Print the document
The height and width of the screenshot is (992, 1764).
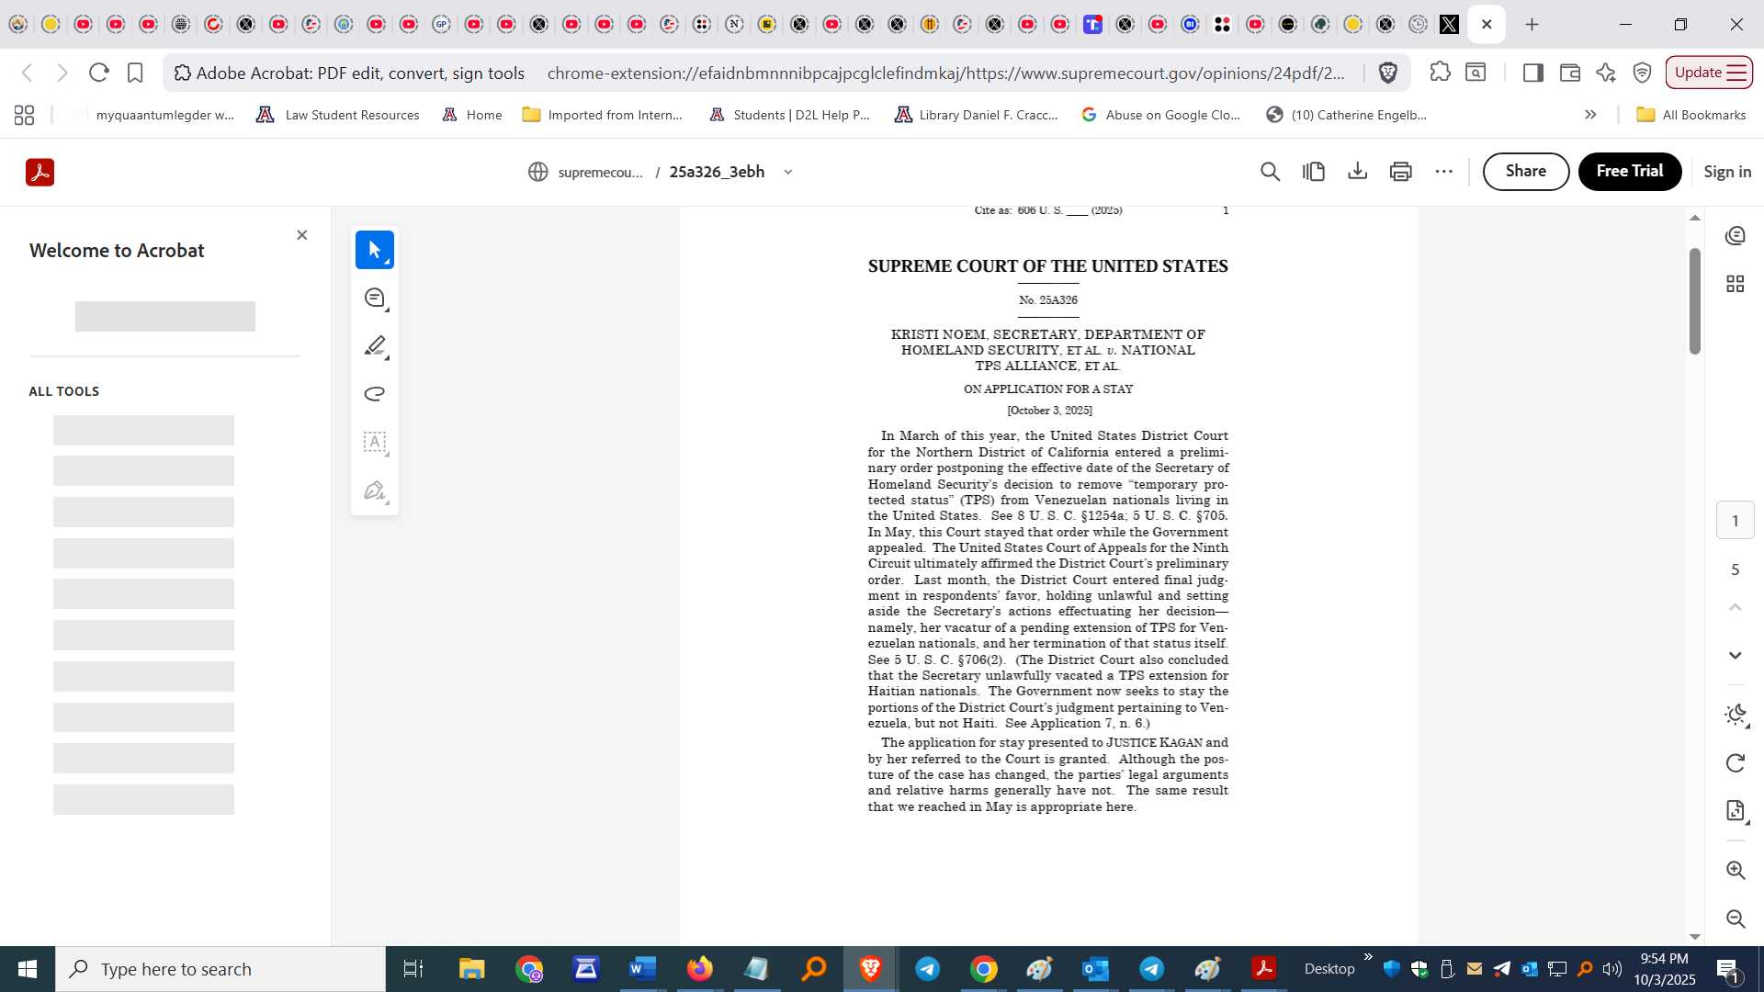pyautogui.click(x=1400, y=172)
